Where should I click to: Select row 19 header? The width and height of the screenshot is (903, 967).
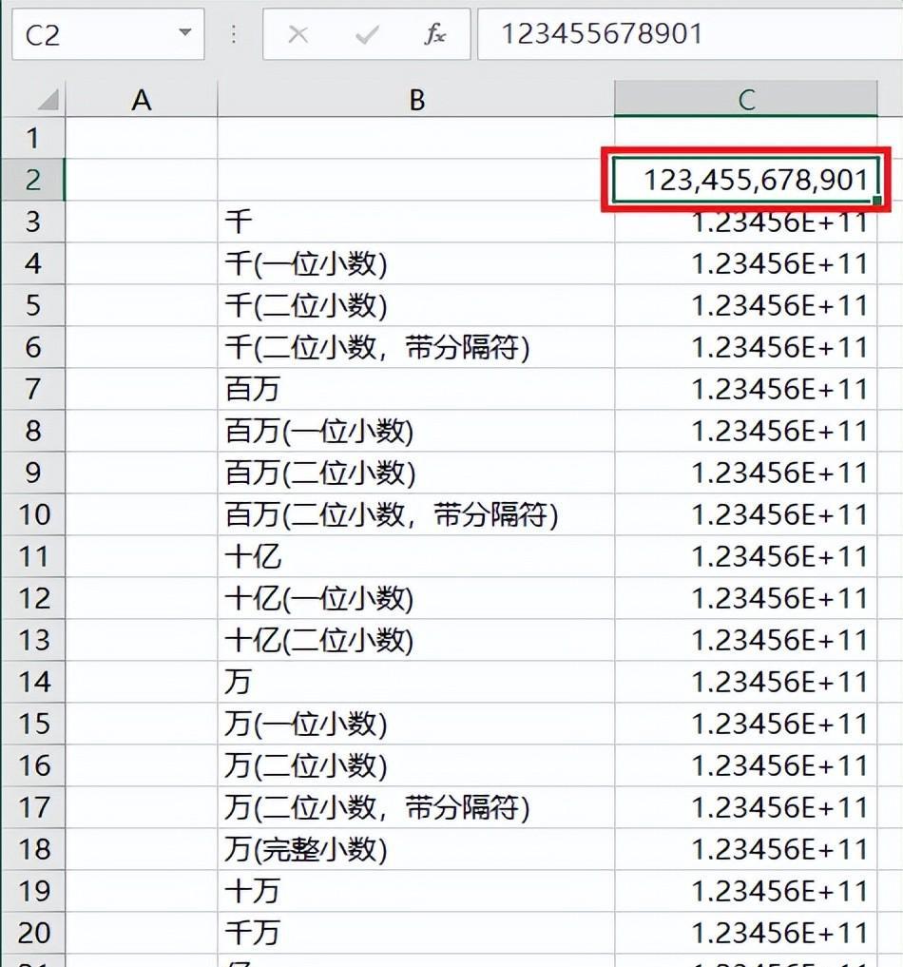(x=32, y=891)
